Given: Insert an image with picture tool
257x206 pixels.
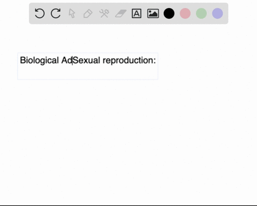Looking at the screenshot, I should tap(153, 13).
